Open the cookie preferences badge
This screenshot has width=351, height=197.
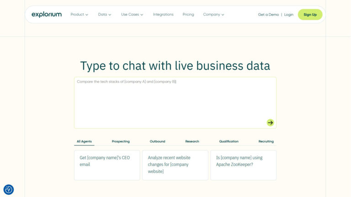coord(9,190)
